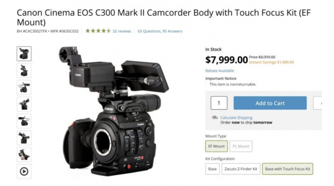The image size is (334, 186).
Task: Click the shipping truck icon
Action: 214,118
